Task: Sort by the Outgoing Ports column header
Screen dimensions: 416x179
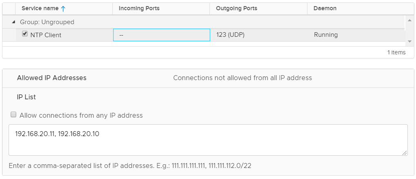Action: tap(236, 8)
